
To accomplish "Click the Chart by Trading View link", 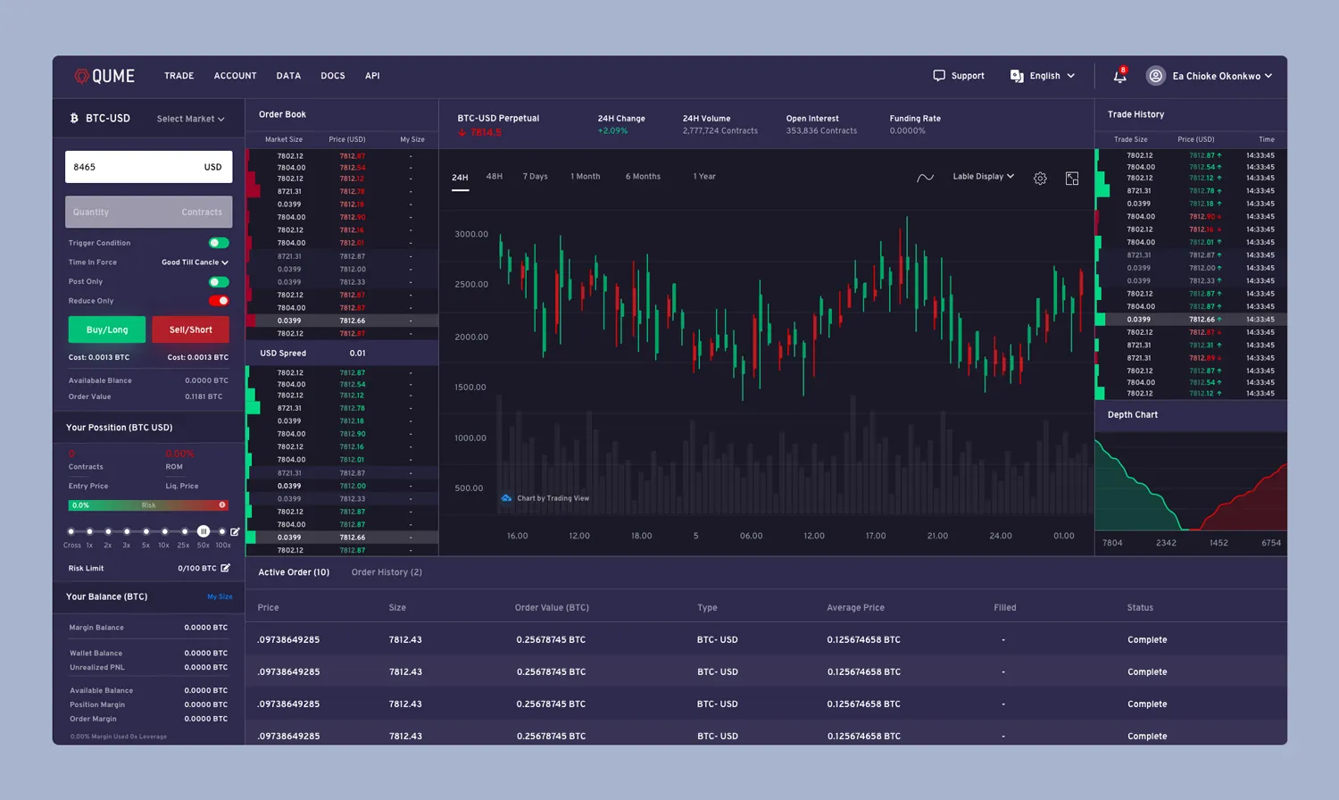I will pos(553,498).
